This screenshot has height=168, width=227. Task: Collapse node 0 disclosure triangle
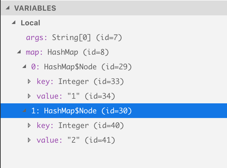tap(24, 67)
